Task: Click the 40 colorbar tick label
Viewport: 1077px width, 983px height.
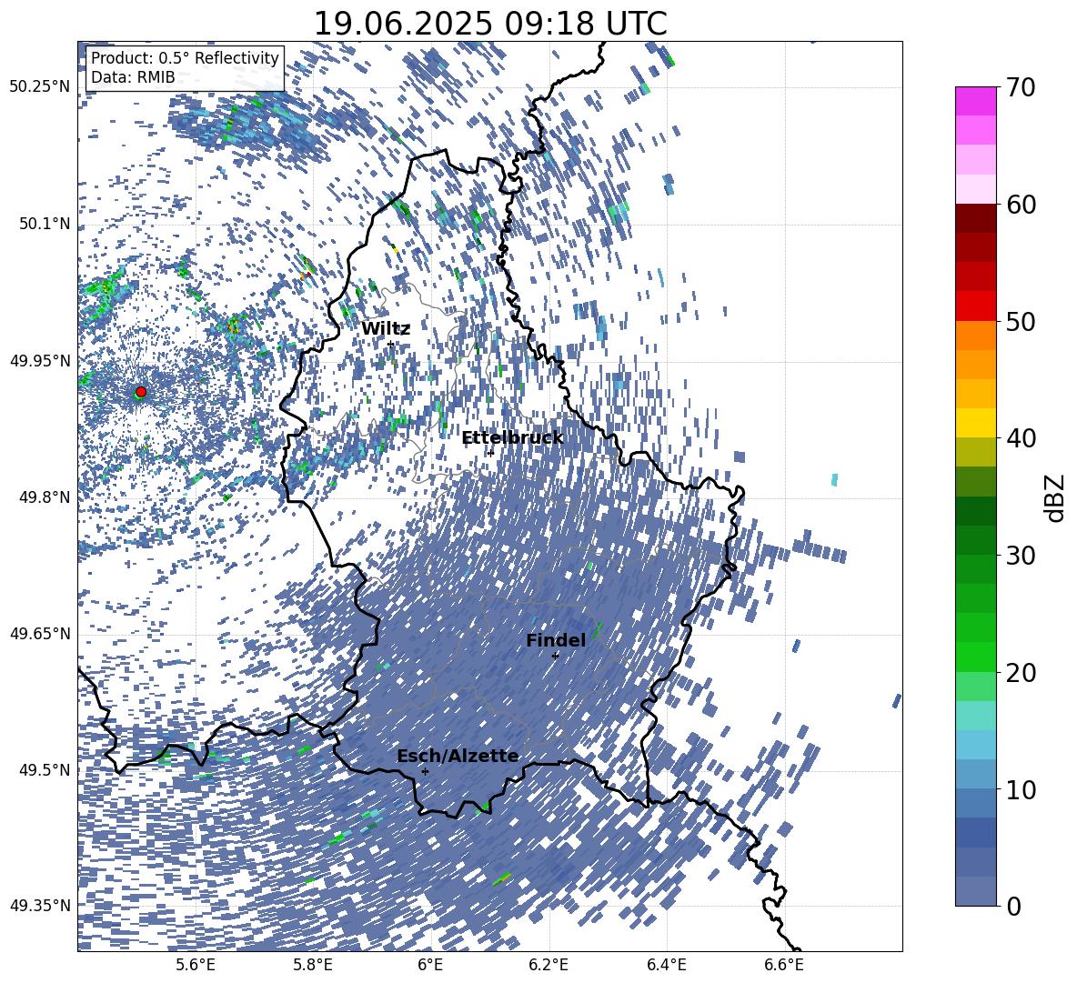Action: point(1021,438)
